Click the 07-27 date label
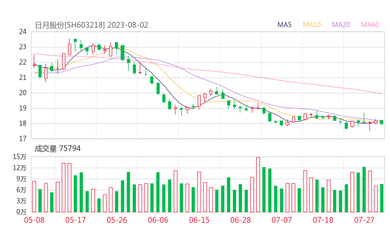 click(364, 220)
